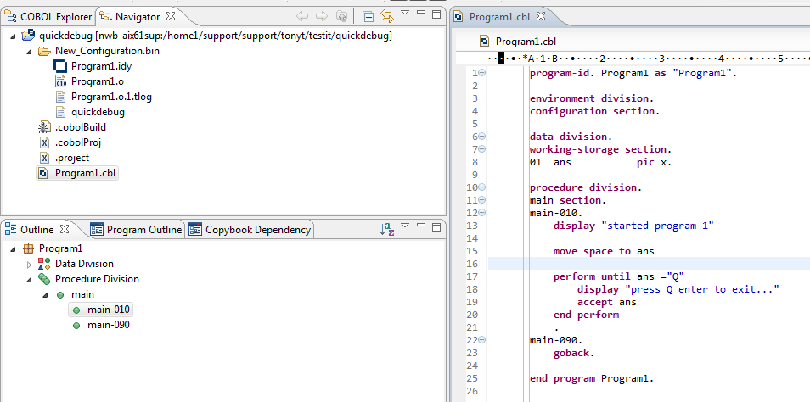This screenshot has width=810, height=402.
Task: Close the Navigator view tab
Action: pyautogui.click(x=171, y=16)
